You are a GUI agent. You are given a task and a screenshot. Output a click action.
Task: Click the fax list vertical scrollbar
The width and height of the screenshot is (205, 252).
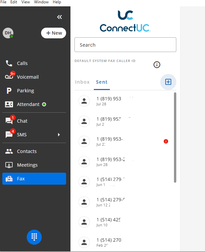pos(175,137)
